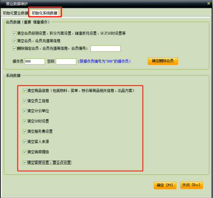Focus the 密码 password field
The image size is (213, 198).
pyautogui.click(x=66, y=62)
